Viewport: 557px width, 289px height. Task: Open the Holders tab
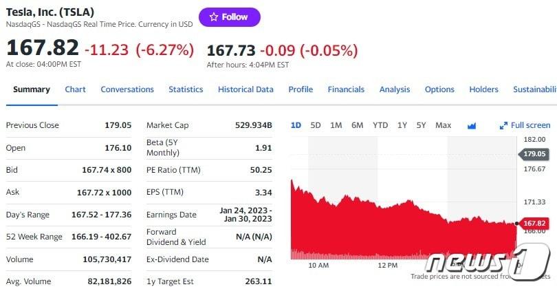coord(483,89)
